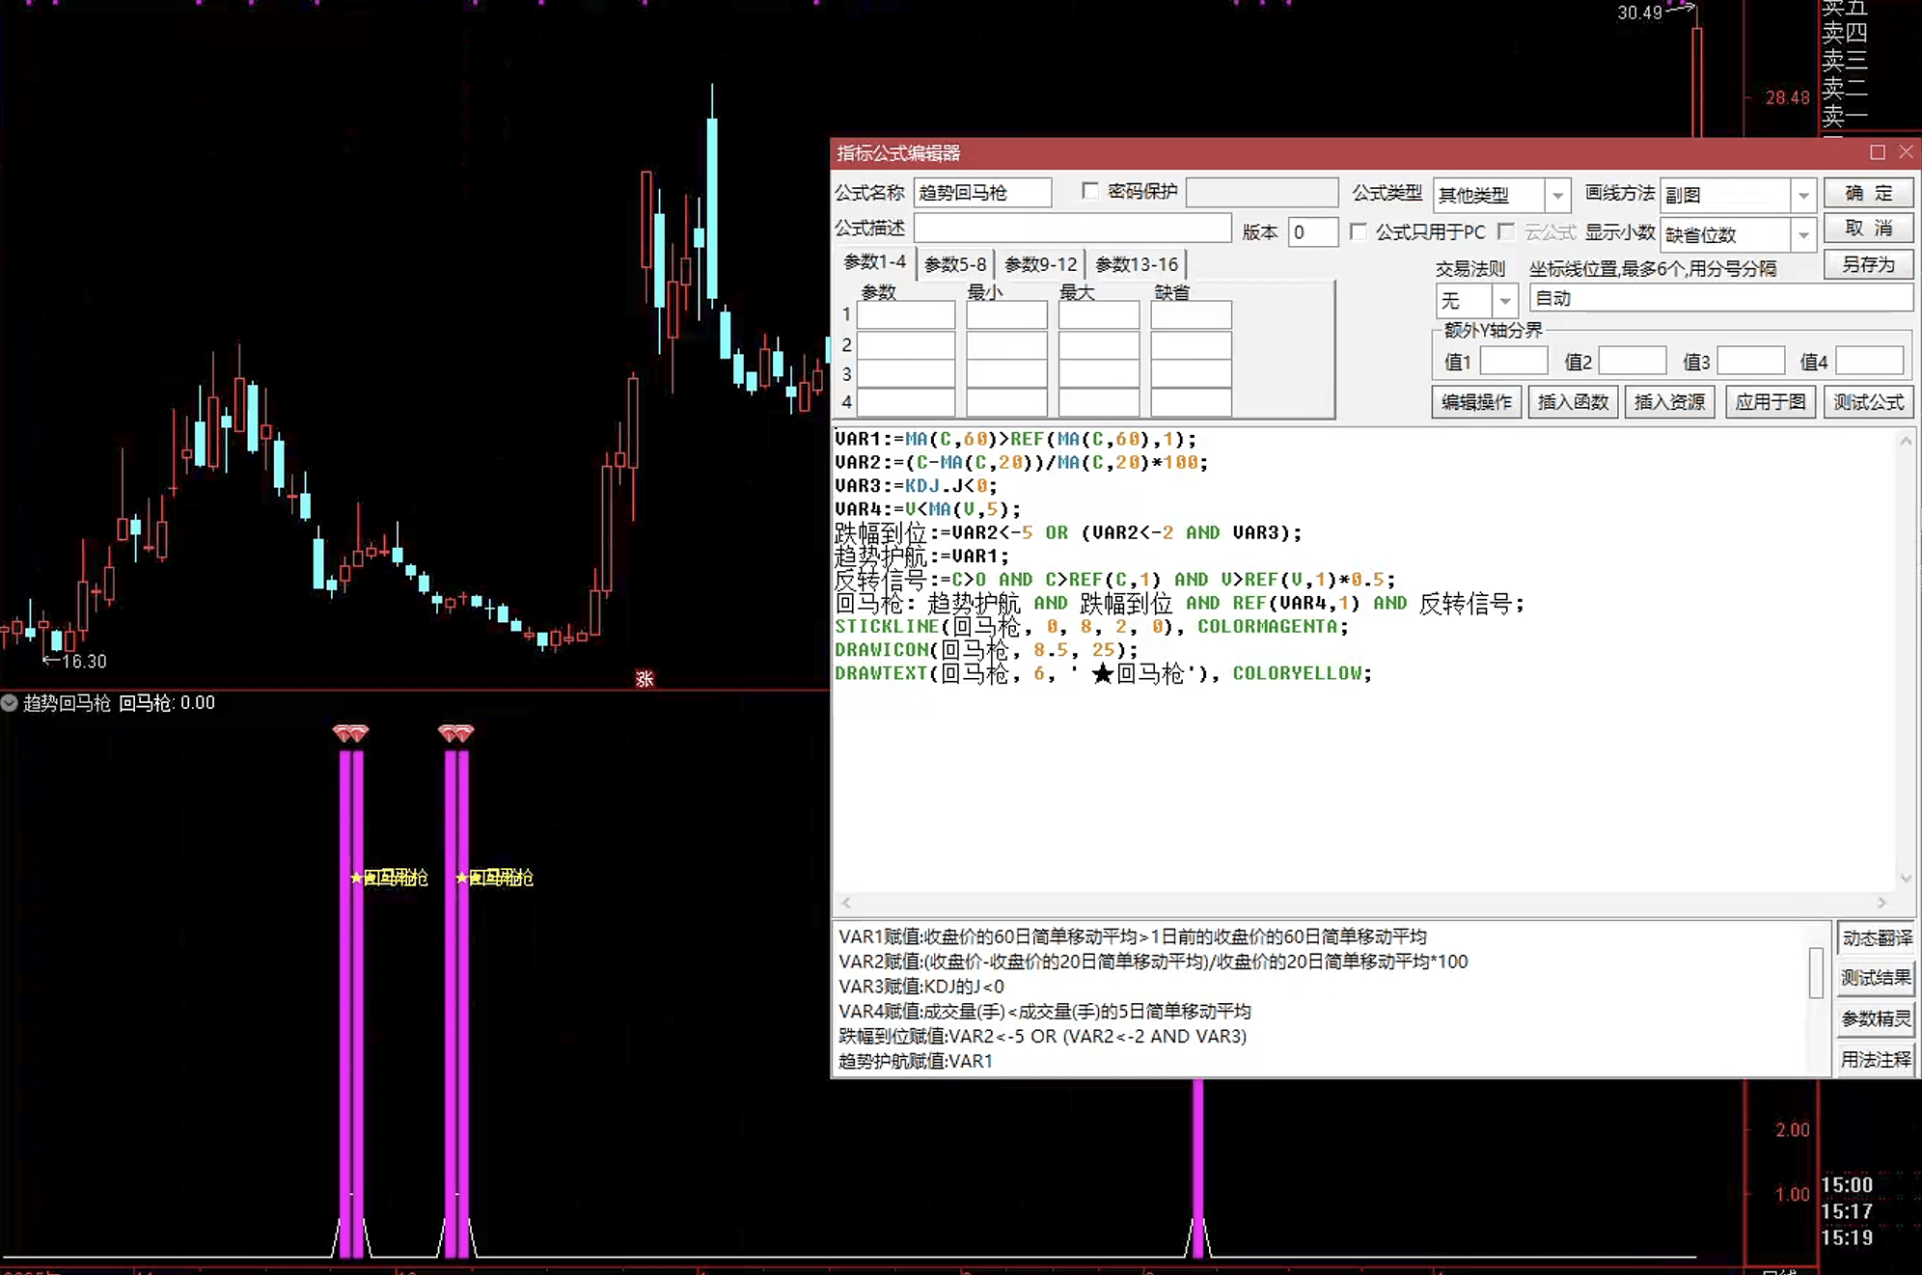Enable 公式只用于PC checkbox

1359,231
